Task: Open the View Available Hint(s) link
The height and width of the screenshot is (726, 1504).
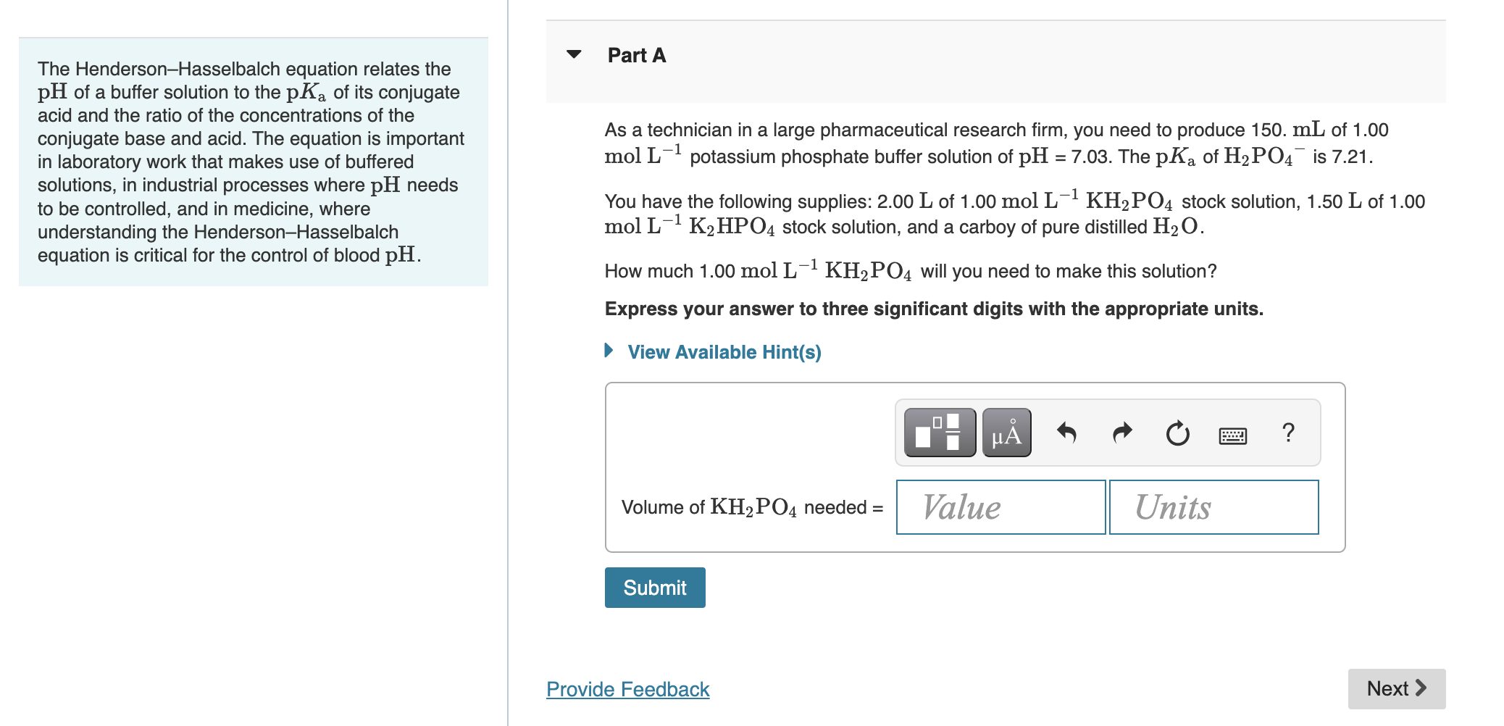Action: [x=724, y=352]
